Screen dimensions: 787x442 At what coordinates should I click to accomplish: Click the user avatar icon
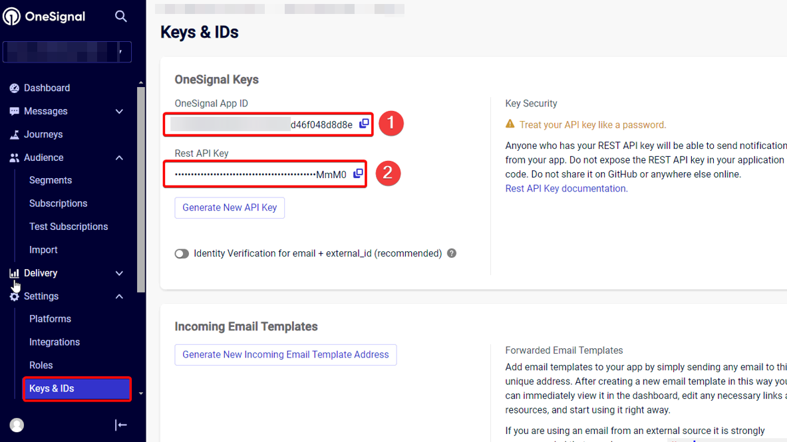17,425
